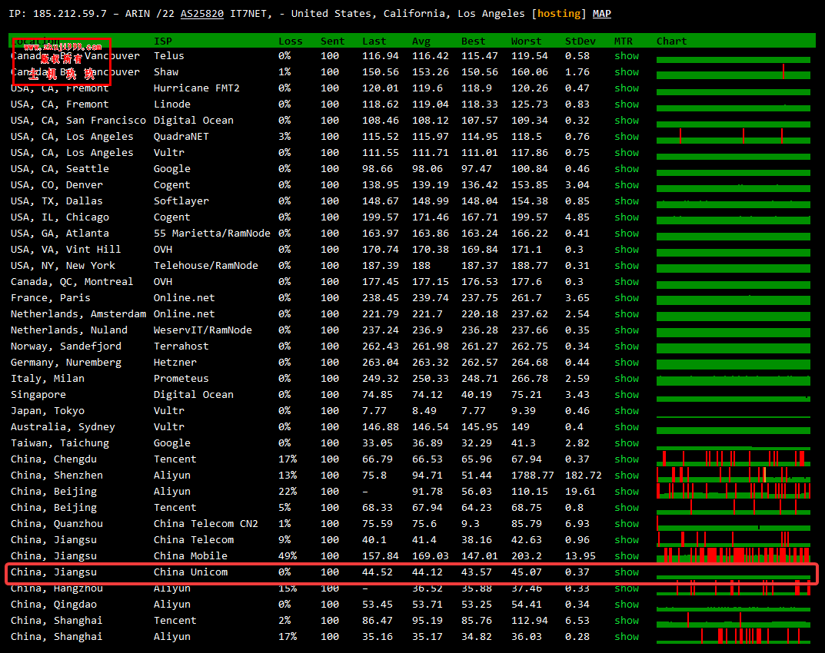Show MTR for the Vancouver Shaw row
This screenshot has width=825, height=653.
[x=627, y=72]
